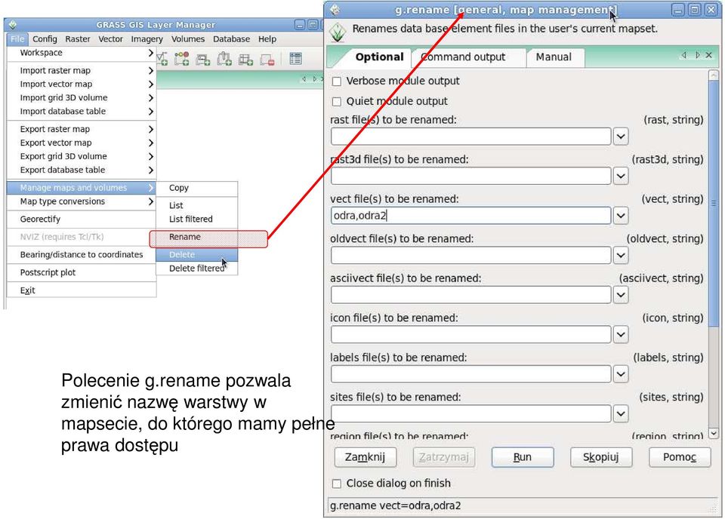Enable Verbose module output
725x519 pixels.
pyautogui.click(x=337, y=81)
